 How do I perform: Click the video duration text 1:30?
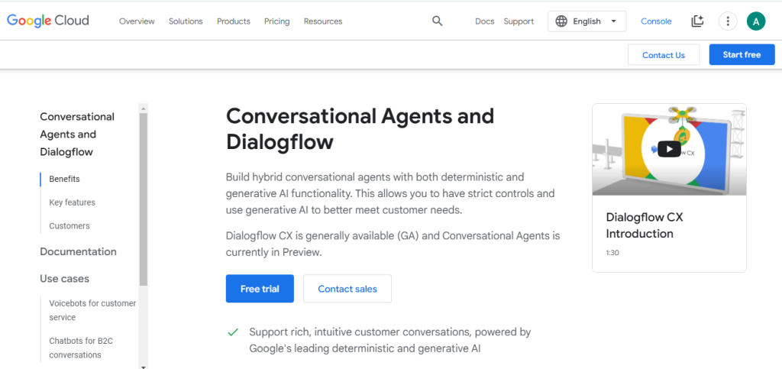coord(612,253)
